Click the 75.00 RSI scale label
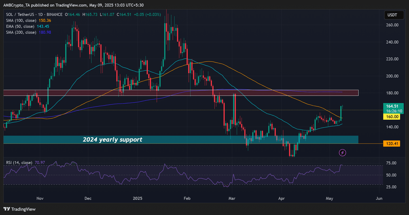This screenshot has height=215, width=409. [x=391, y=163]
